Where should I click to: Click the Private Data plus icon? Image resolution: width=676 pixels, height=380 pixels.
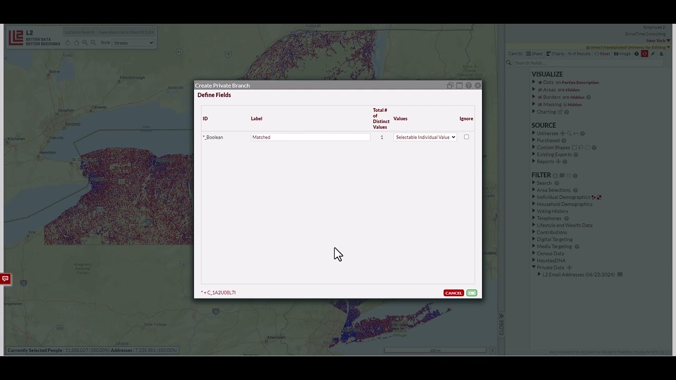tap(569, 268)
